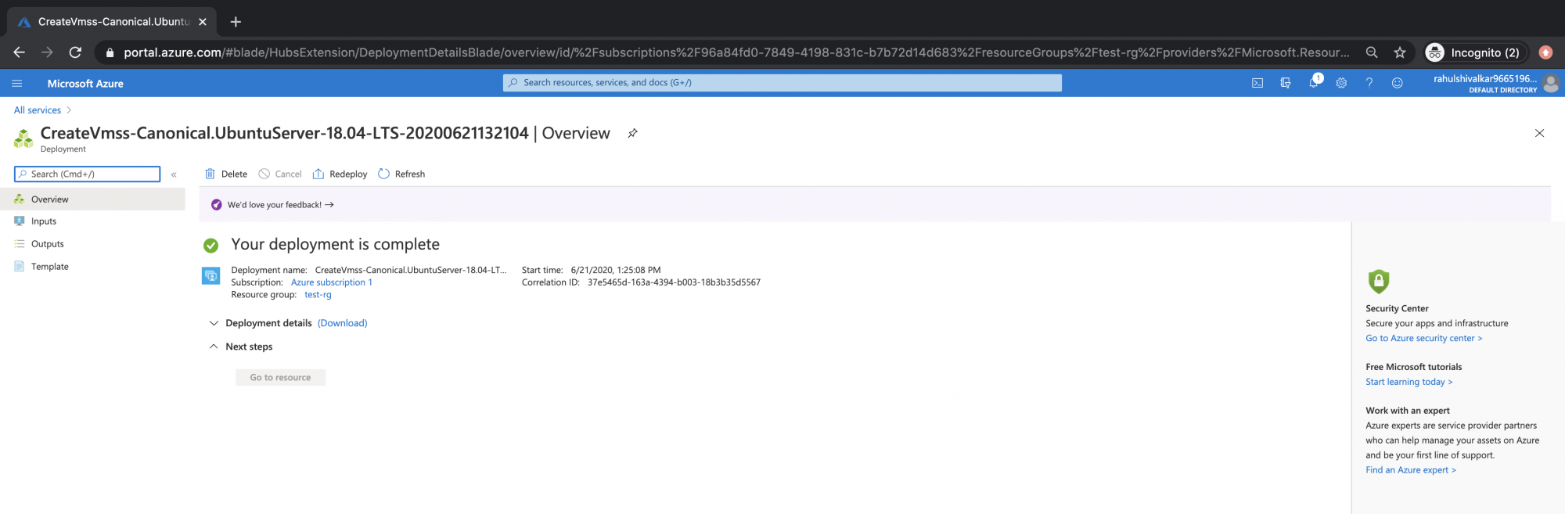
Task: Click the Start time value 6/21/2020
Action: click(x=616, y=270)
